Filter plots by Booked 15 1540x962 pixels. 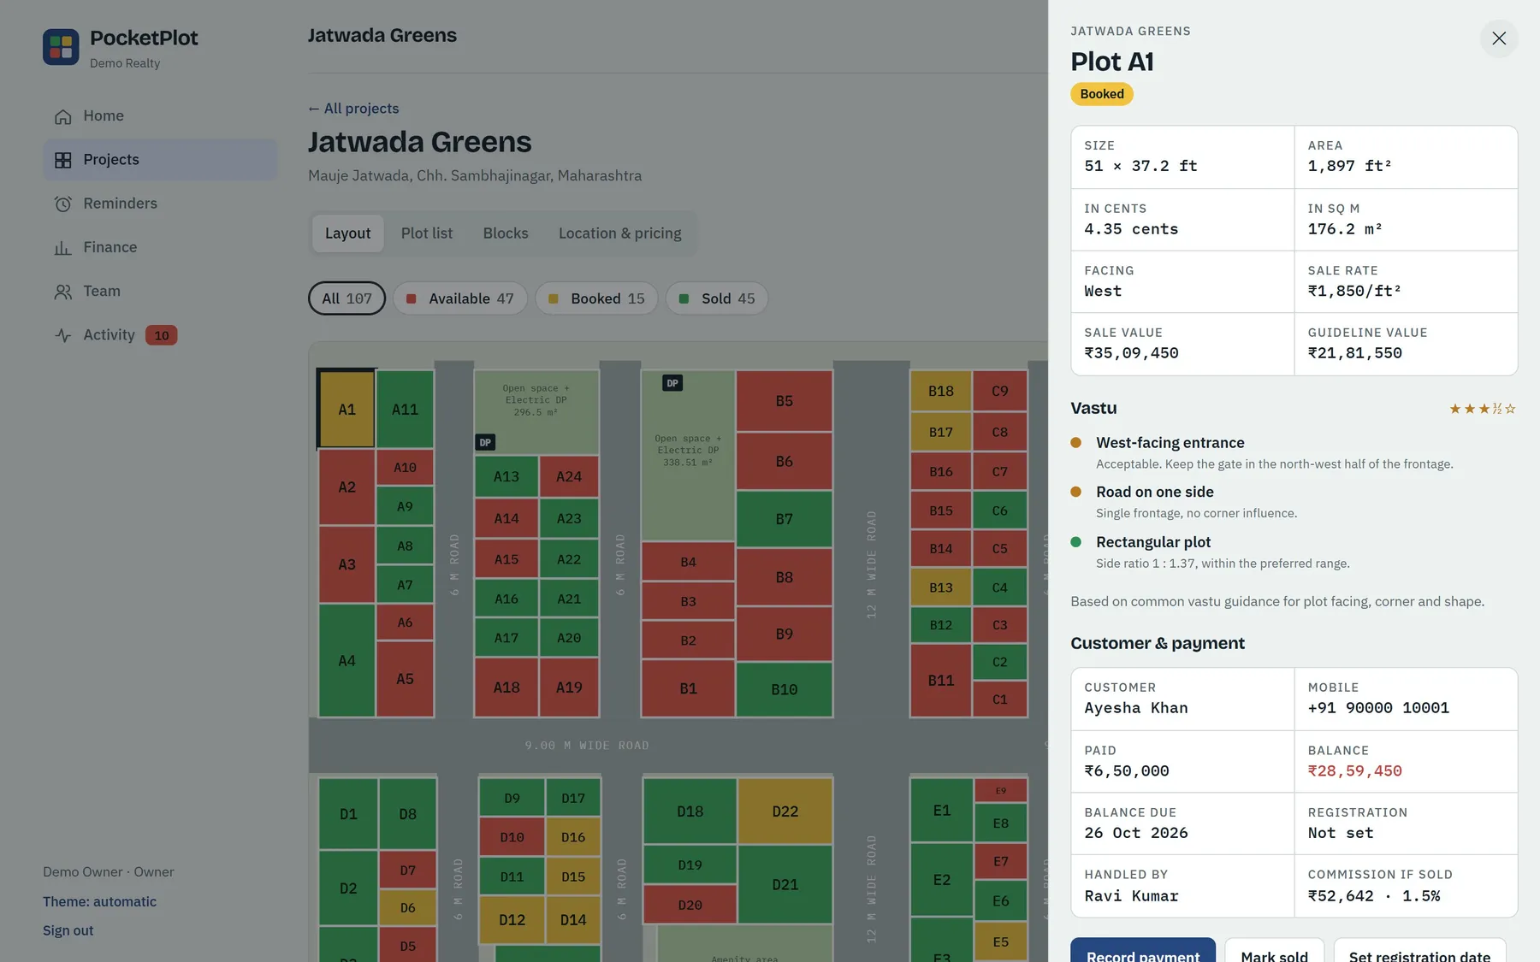(x=596, y=298)
